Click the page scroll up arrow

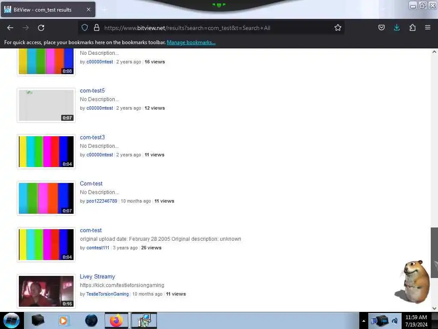tap(434, 52)
